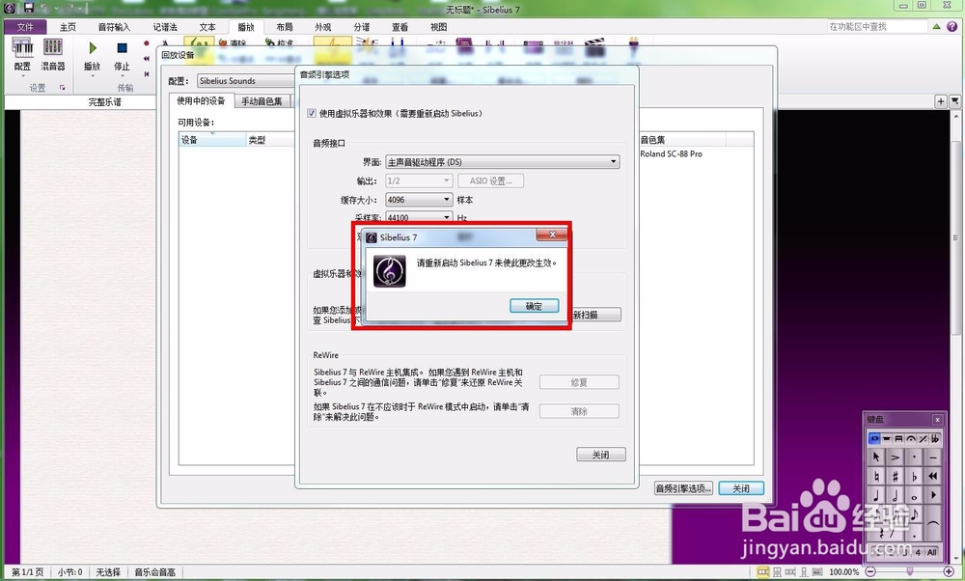The image size is (965, 581).
Task: Open the keypad accidentals double-flat layout tab
Action: coord(935,439)
